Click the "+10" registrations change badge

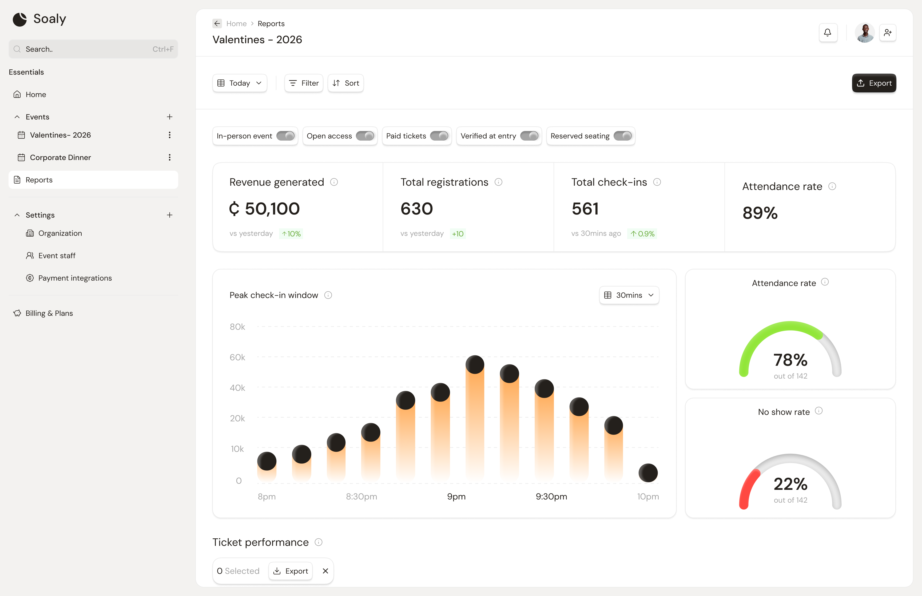(458, 234)
